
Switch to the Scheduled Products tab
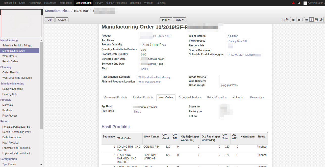[190, 97]
